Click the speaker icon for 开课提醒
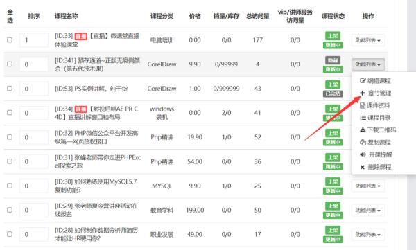 (x=363, y=154)
